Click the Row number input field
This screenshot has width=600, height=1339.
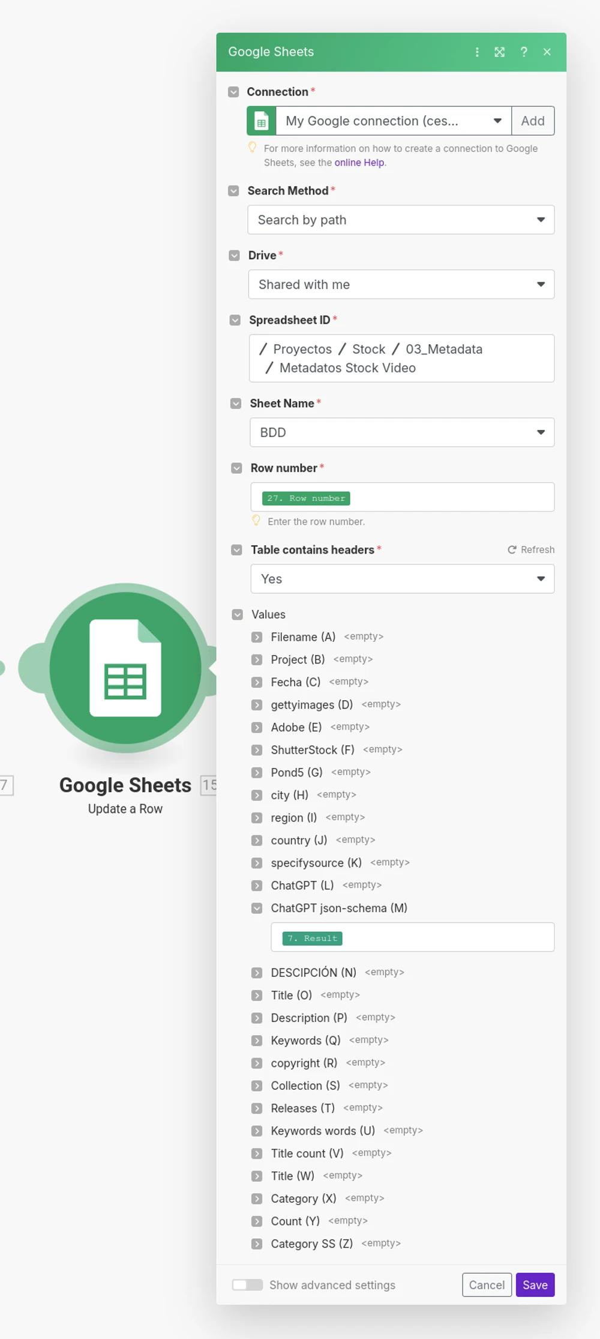(403, 497)
